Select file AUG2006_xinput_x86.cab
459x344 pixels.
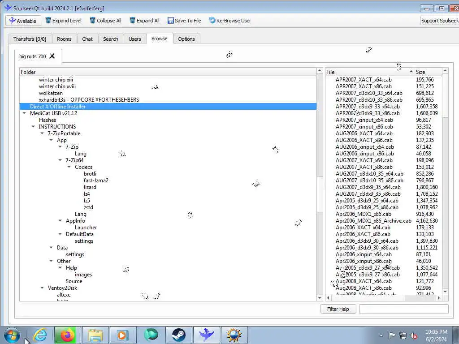point(365,154)
